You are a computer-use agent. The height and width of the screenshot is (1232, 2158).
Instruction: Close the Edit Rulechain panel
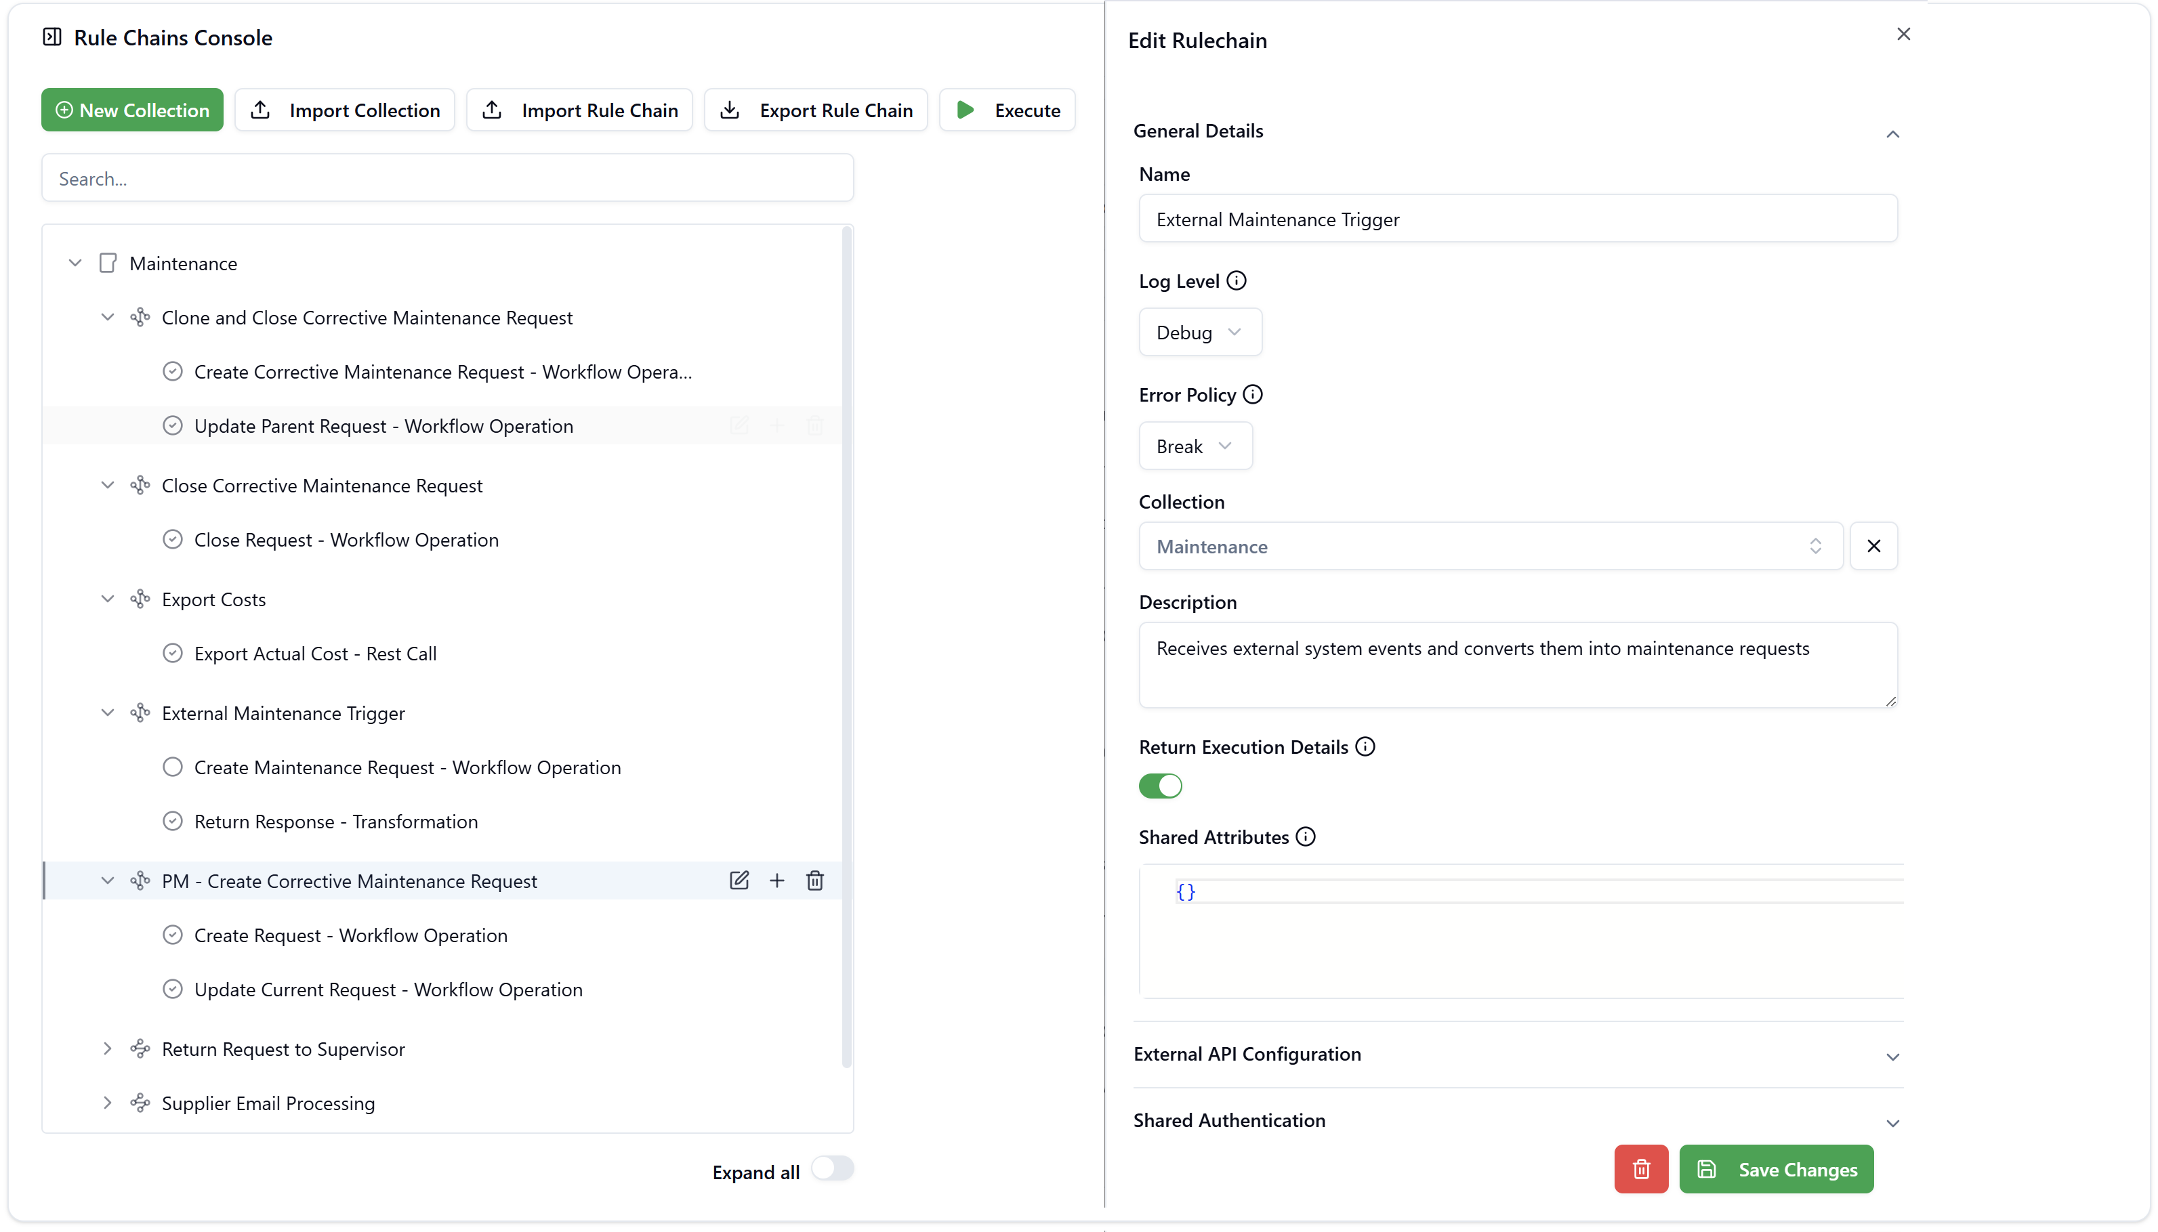pos(1903,34)
